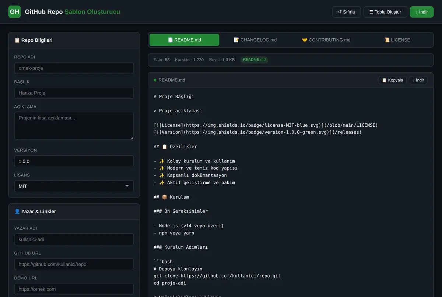
Task: Click the Demo URL input field
Action: pyautogui.click(x=74, y=289)
